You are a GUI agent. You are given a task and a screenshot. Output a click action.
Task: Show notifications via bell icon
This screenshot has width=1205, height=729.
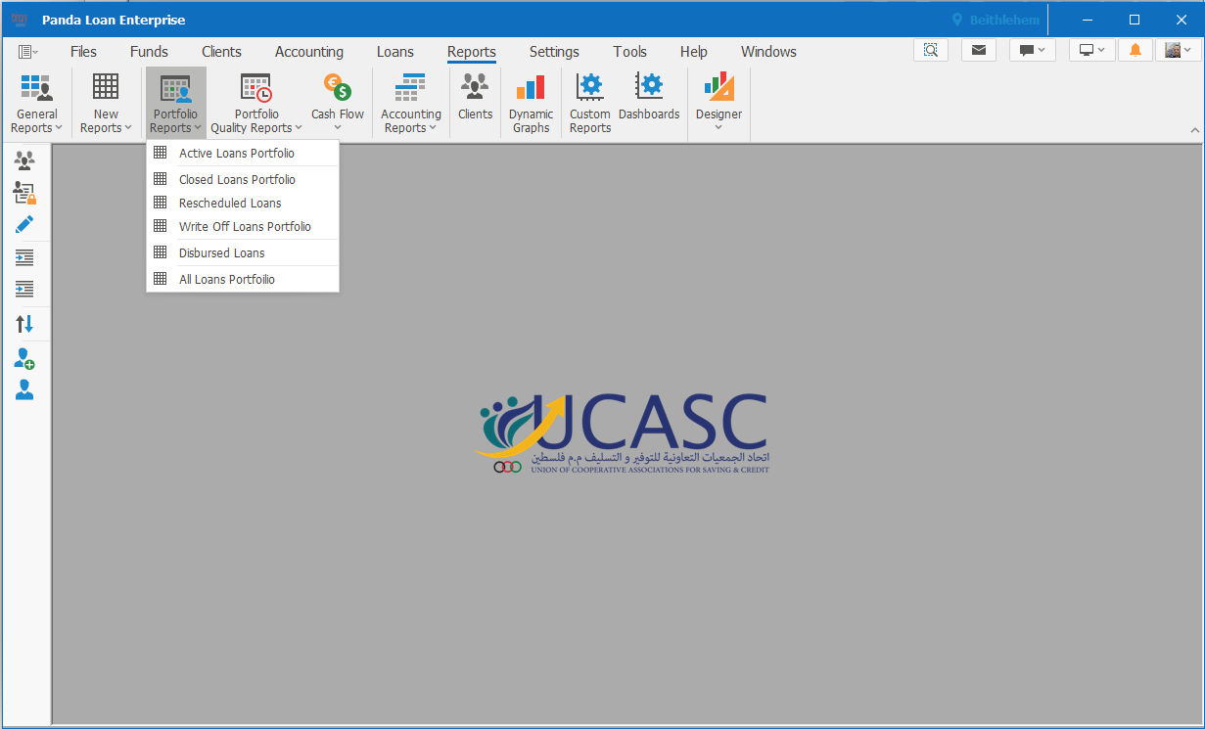(1135, 50)
